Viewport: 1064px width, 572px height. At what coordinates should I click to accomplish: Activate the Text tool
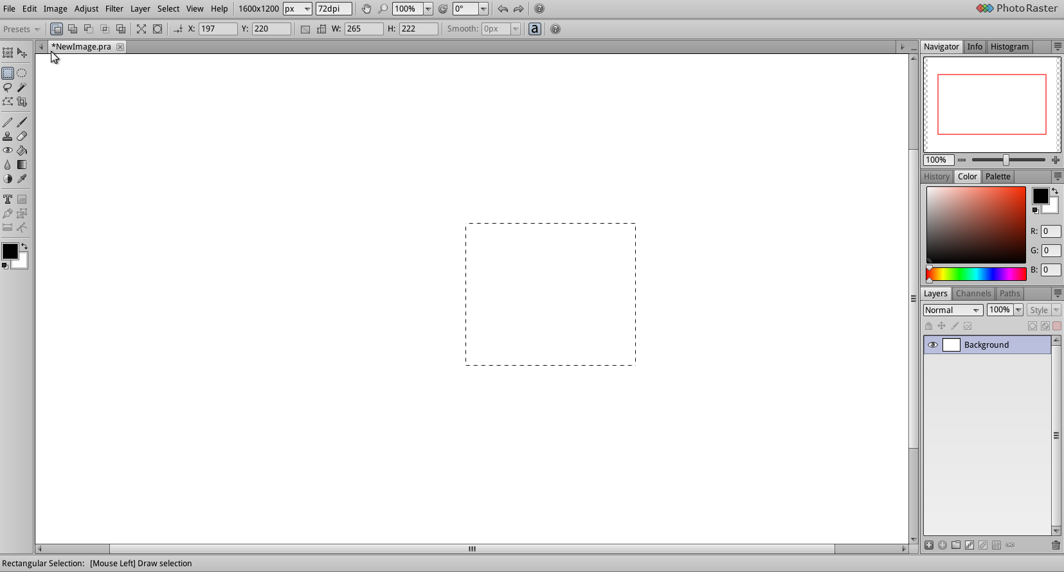pyautogui.click(x=8, y=199)
